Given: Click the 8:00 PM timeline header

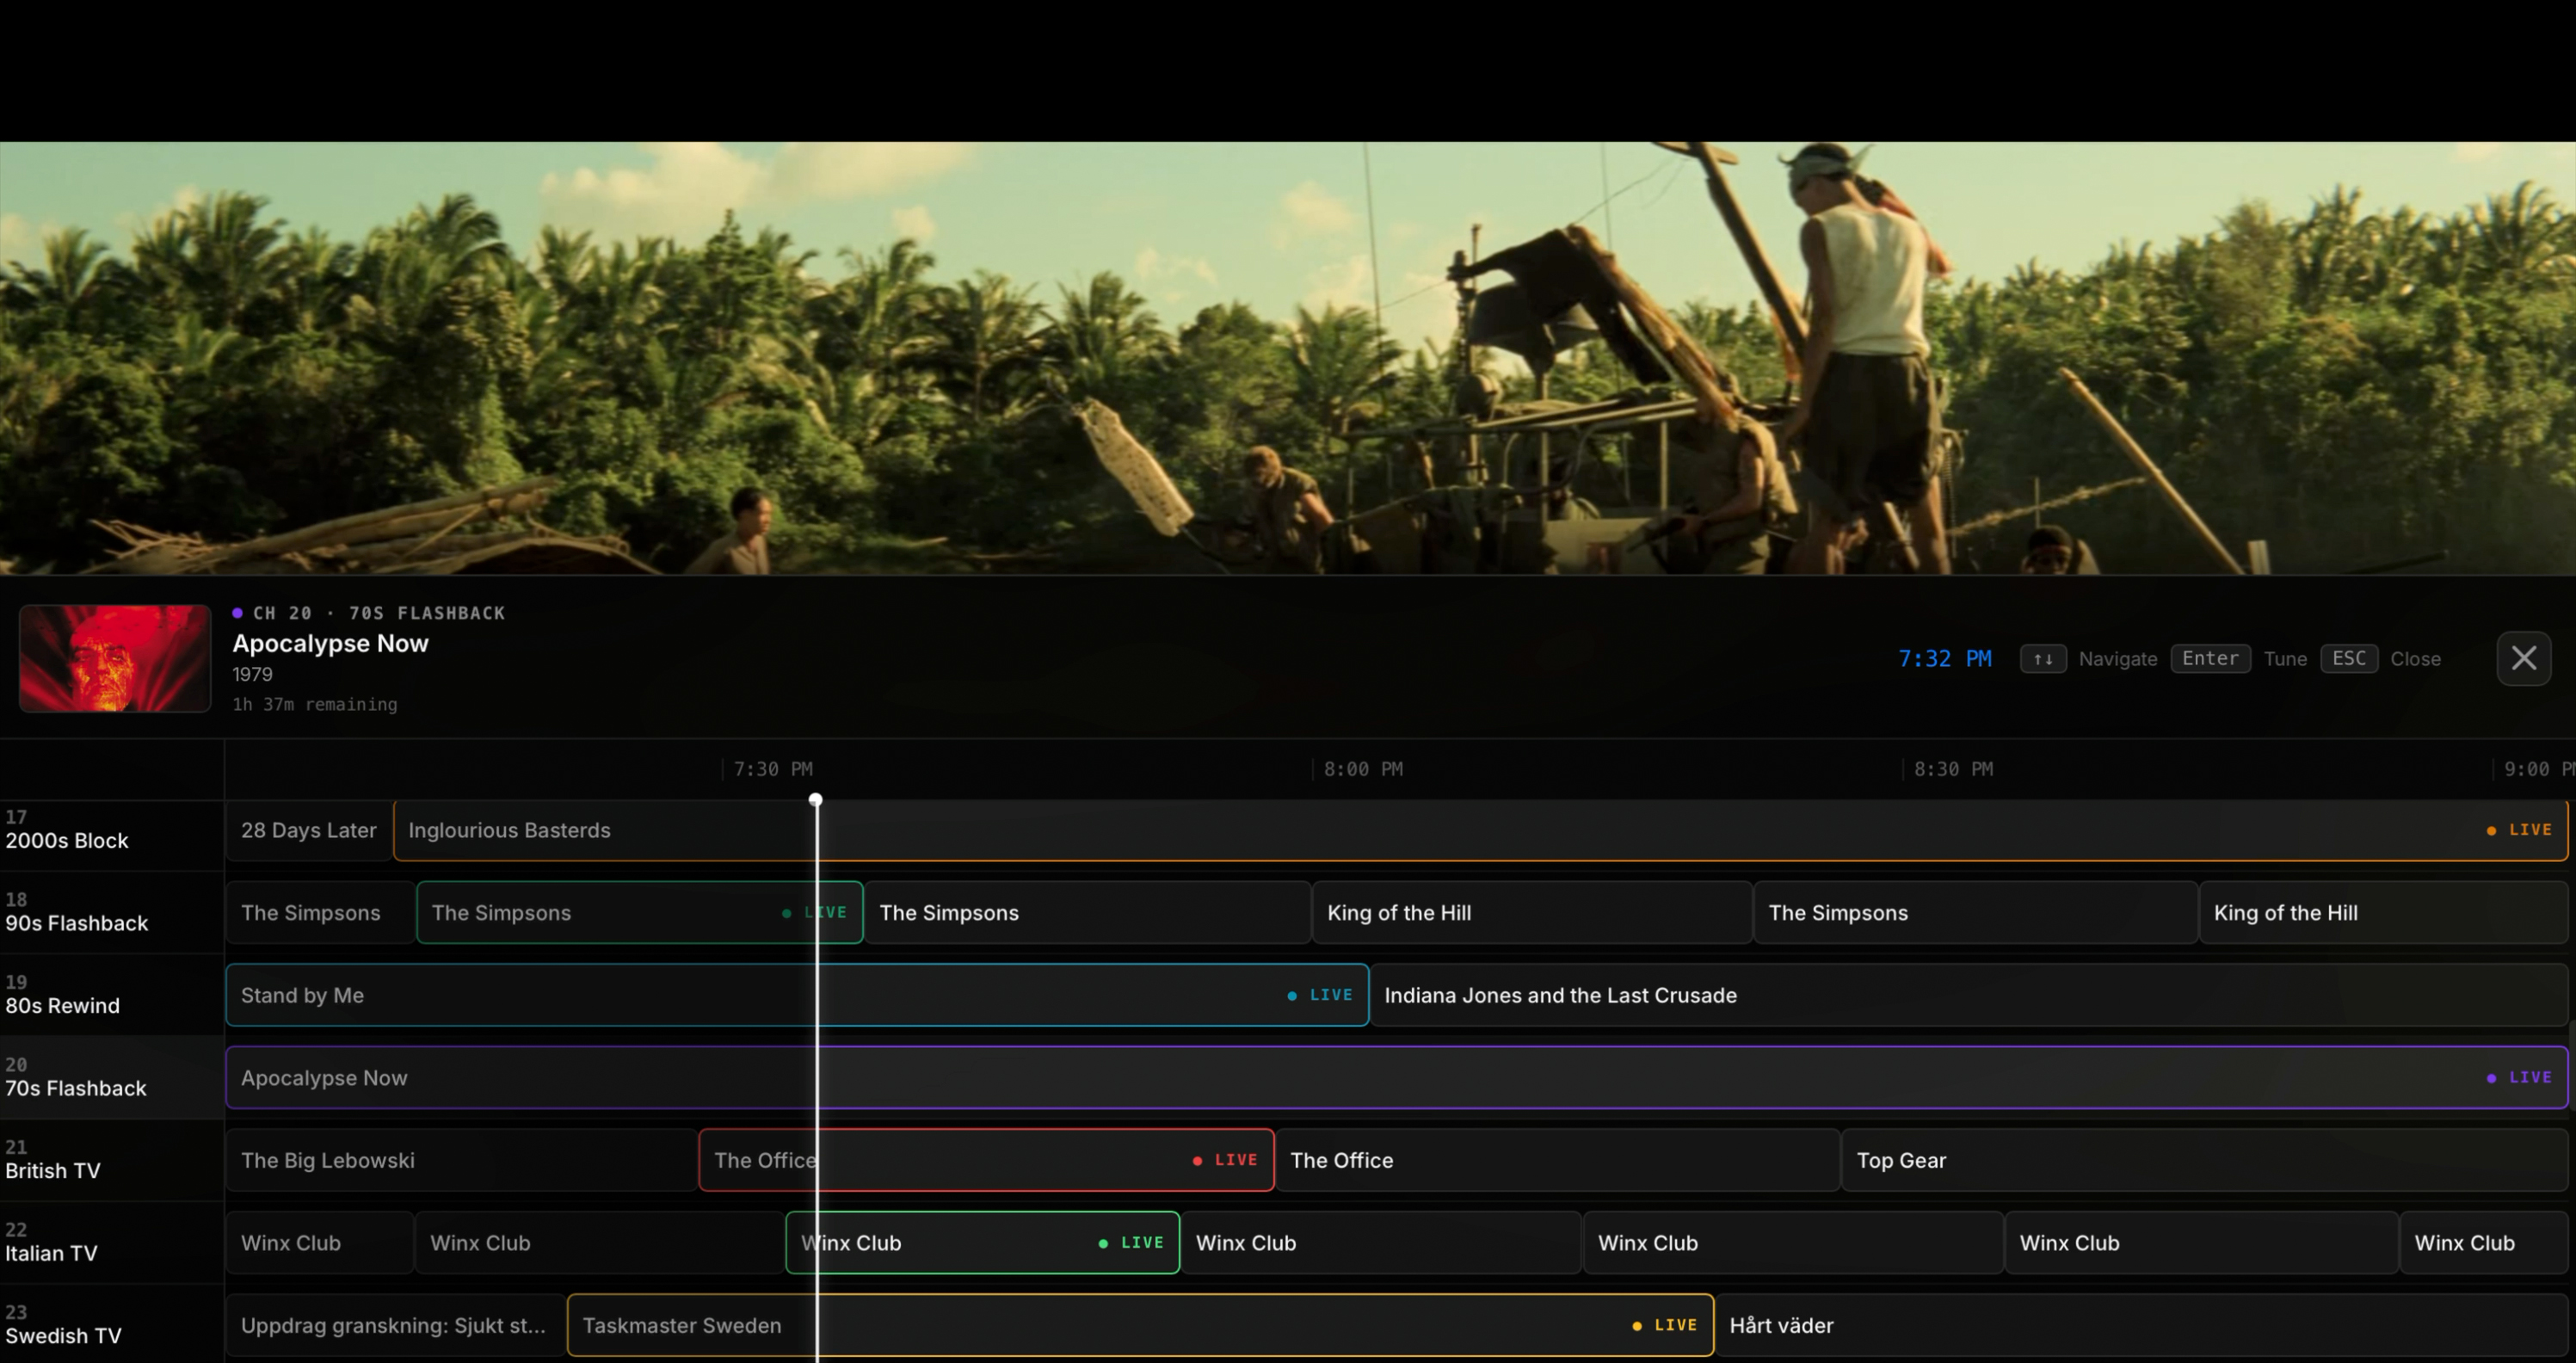Looking at the screenshot, I should tap(1362, 769).
